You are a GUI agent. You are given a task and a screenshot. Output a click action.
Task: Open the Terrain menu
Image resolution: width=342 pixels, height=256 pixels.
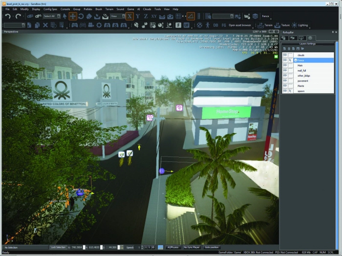tap(109, 9)
